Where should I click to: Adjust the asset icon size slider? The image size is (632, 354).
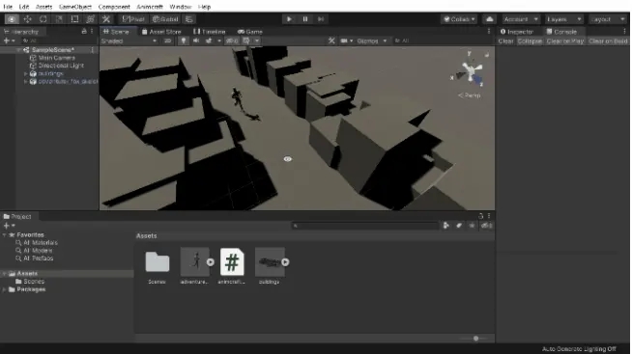click(475, 339)
